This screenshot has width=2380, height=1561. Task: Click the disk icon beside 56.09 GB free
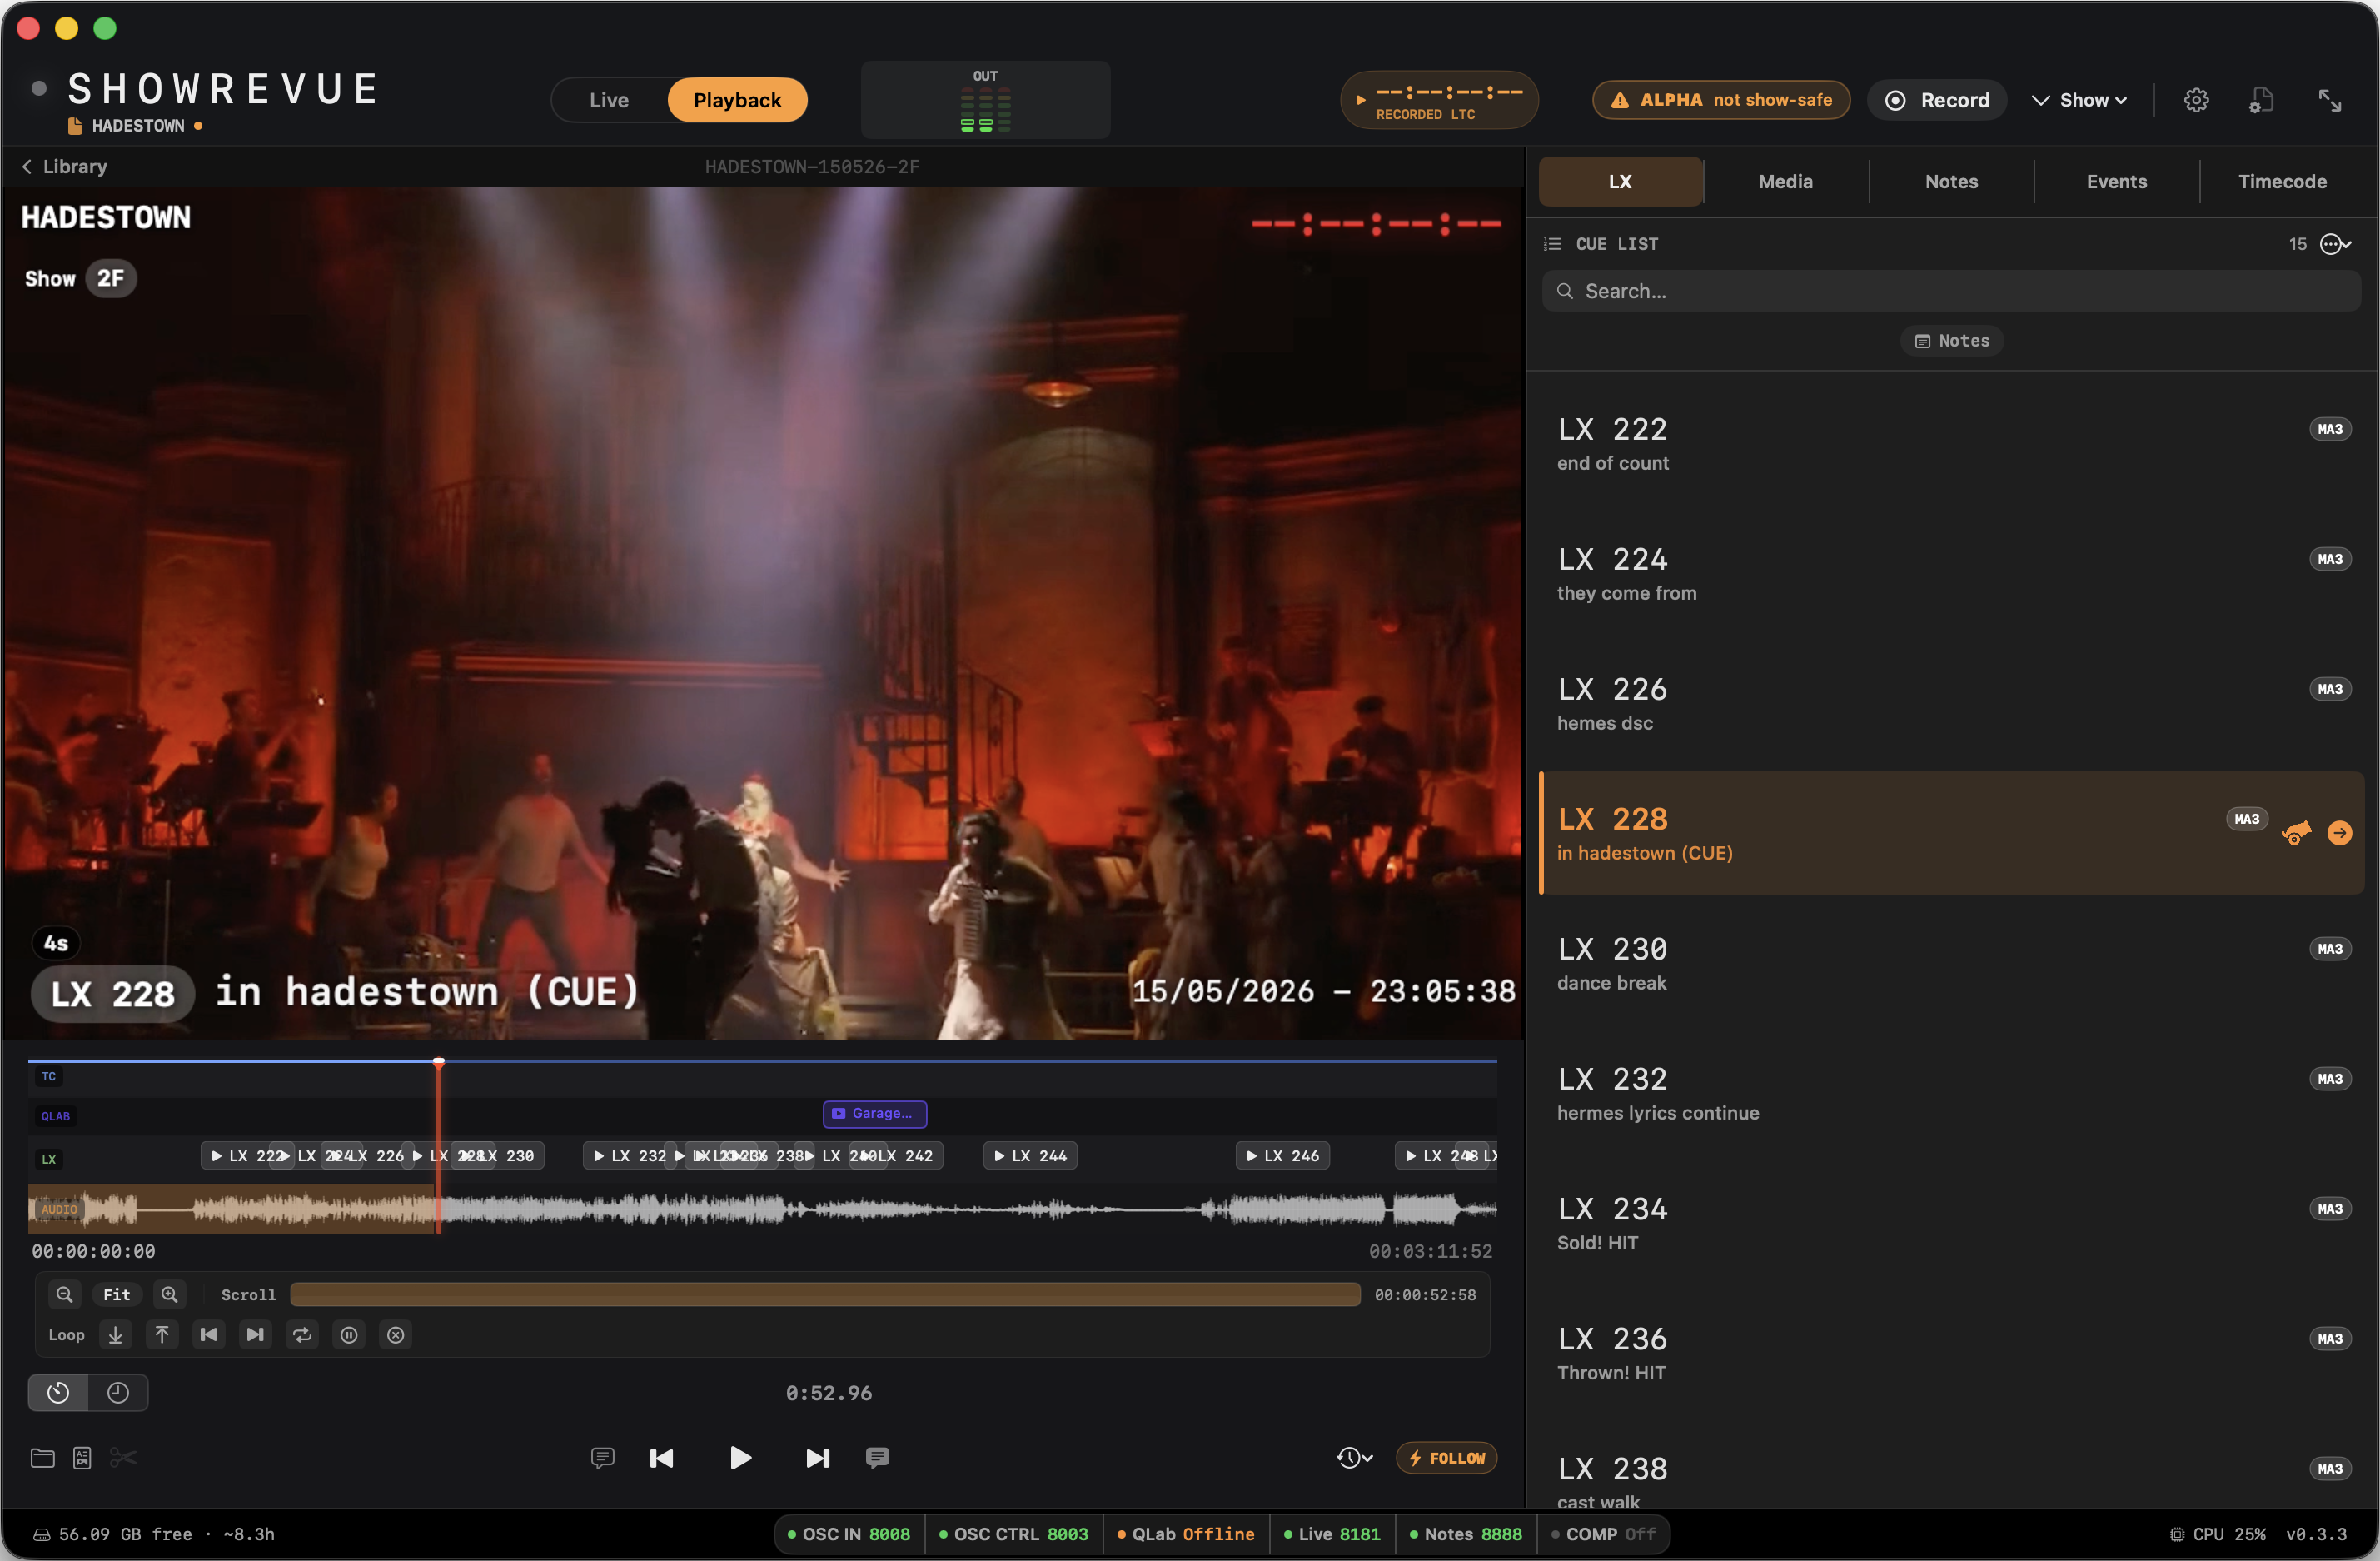pos(42,1534)
